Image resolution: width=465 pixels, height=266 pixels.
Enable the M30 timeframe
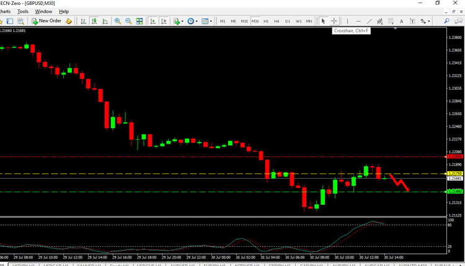(255, 21)
